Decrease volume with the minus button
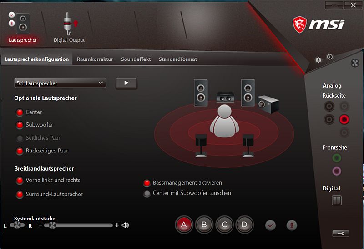This screenshot has height=249, width=364. 40,225
